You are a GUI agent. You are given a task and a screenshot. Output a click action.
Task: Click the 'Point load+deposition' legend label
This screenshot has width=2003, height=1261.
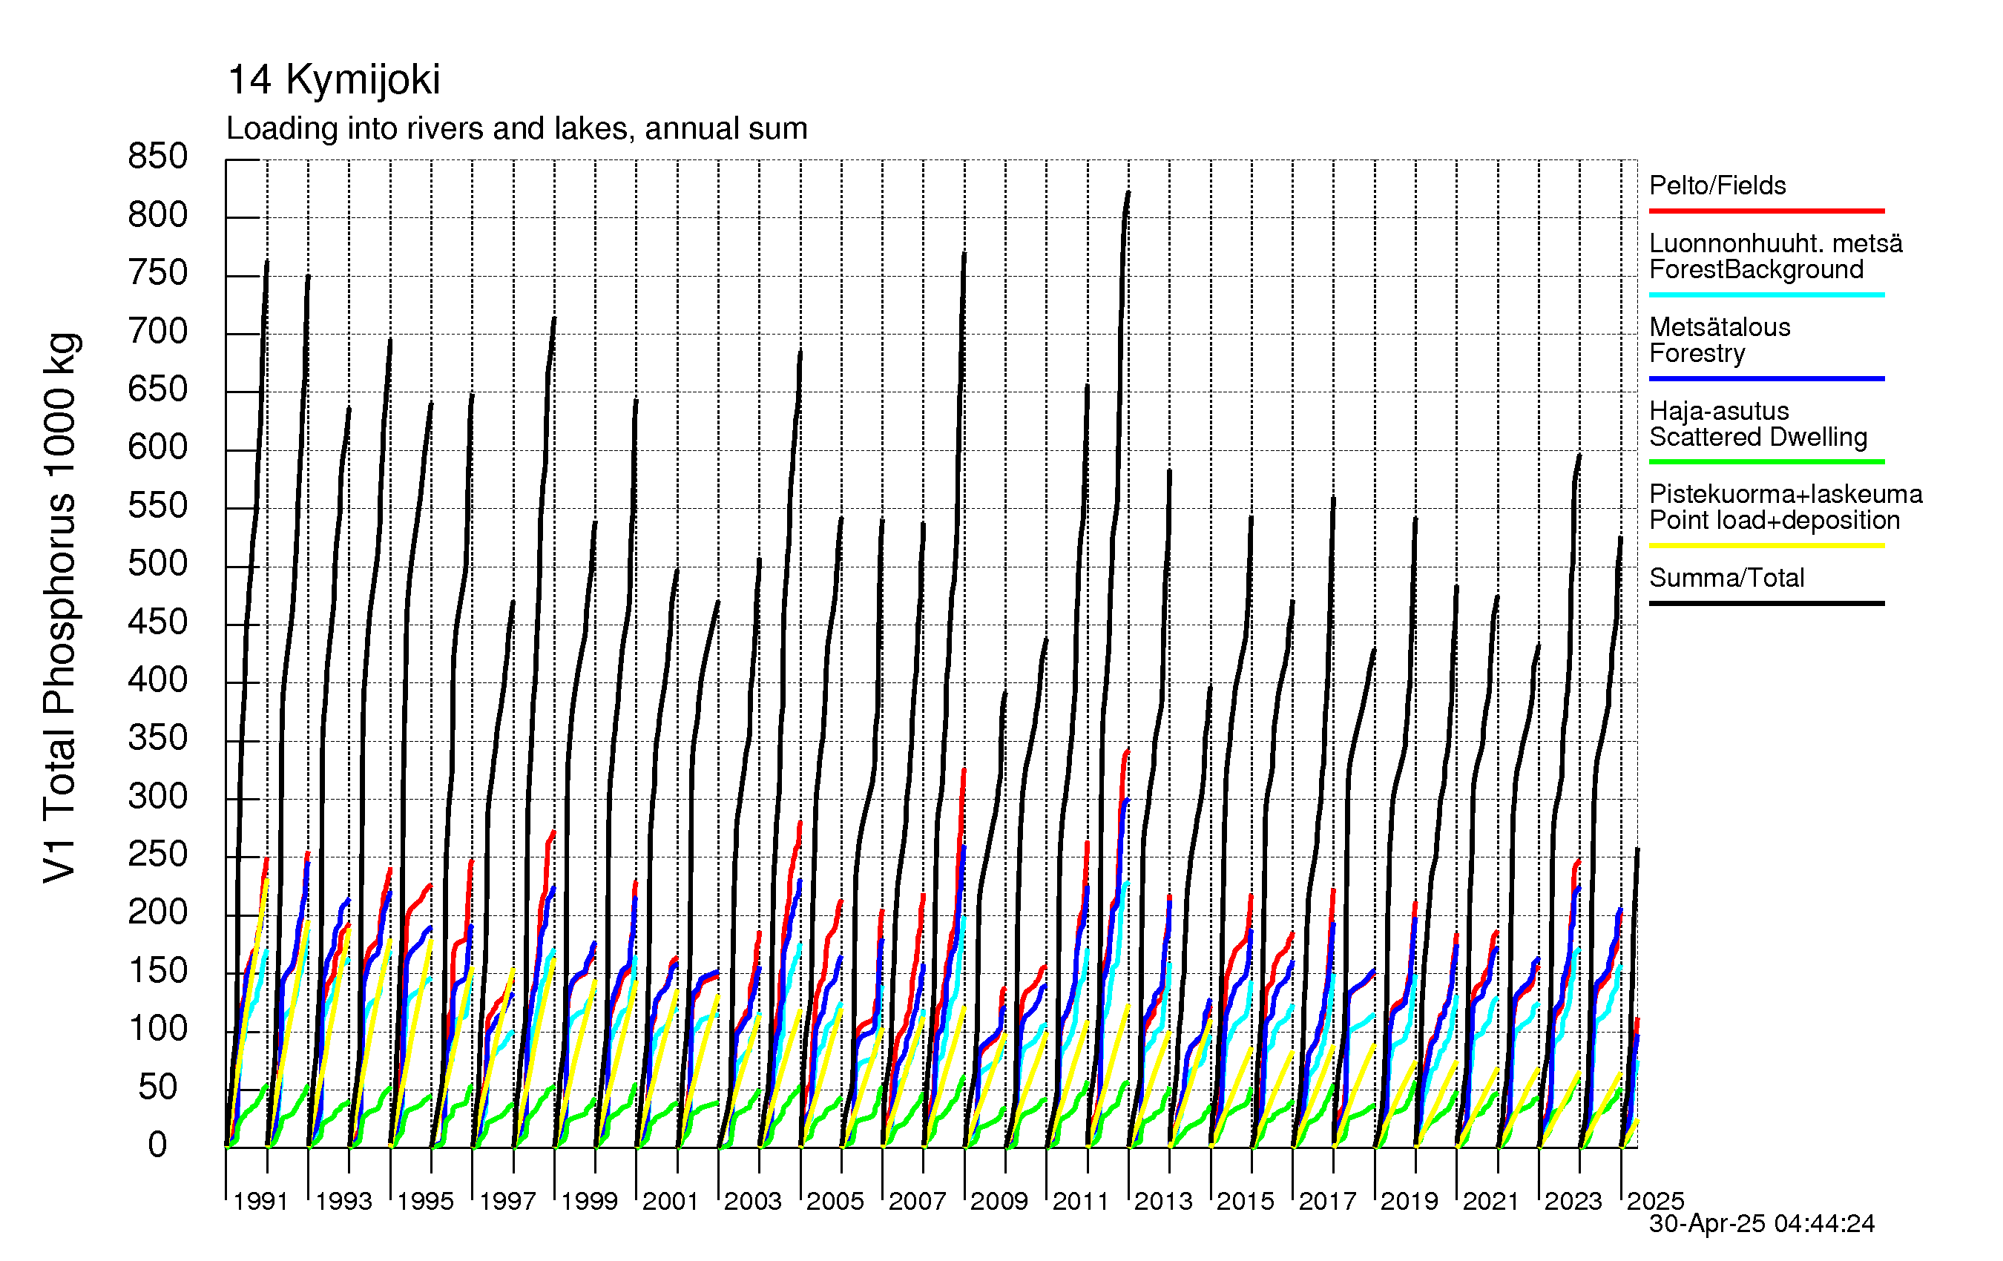coord(1775,520)
